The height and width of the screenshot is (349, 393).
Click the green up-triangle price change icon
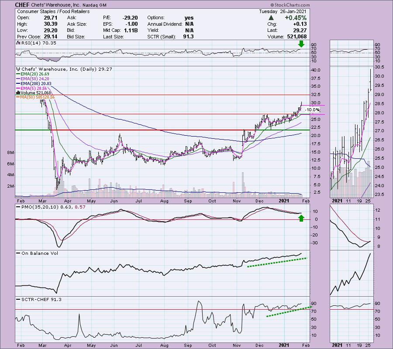(x=271, y=18)
